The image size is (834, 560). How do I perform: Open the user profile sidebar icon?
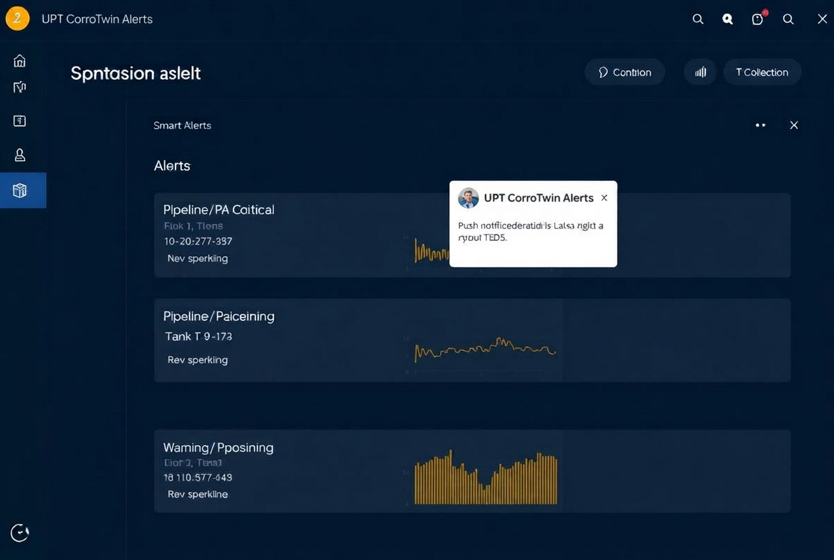point(20,155)
